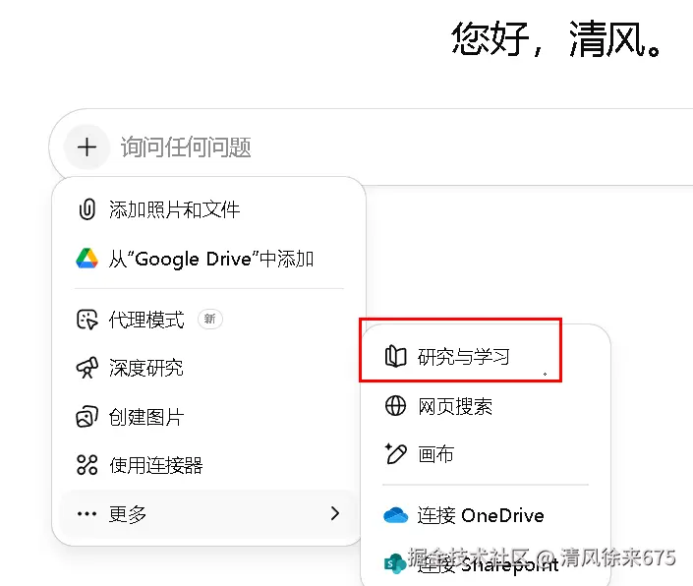The width and height of the screenshot is (693, 586).
Task: Choose 网页搜索 in the submenu
Action: [486, 406]
